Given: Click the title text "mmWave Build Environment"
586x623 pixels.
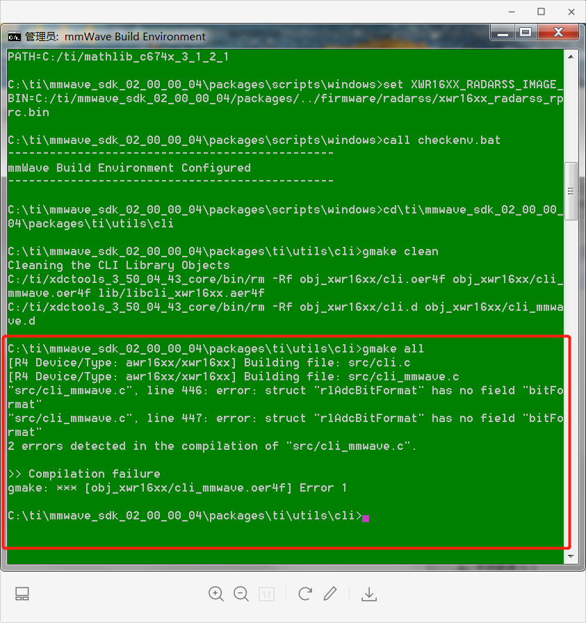Looking at the screenshot, I should click(135, 37).
